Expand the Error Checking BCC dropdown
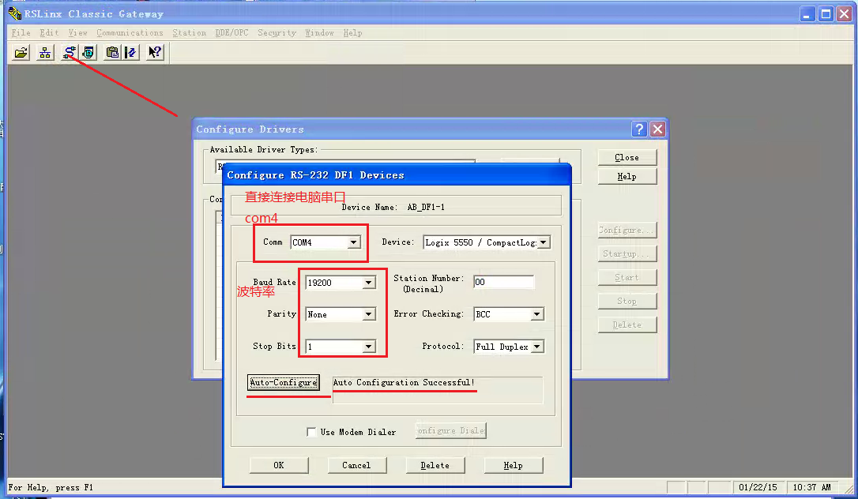This screenshot has width=858, height=499. pos(536,314)
